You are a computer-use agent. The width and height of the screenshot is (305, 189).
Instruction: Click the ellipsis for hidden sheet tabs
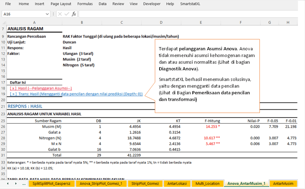pos(24,184)
